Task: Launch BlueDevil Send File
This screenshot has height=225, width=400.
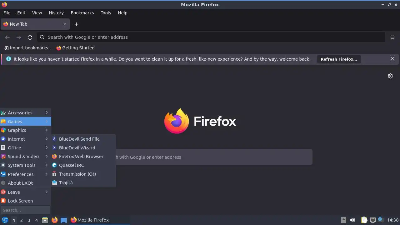Action: (x=83, y=139)
